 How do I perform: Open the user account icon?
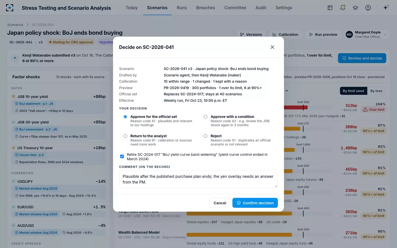click(368, 8)
